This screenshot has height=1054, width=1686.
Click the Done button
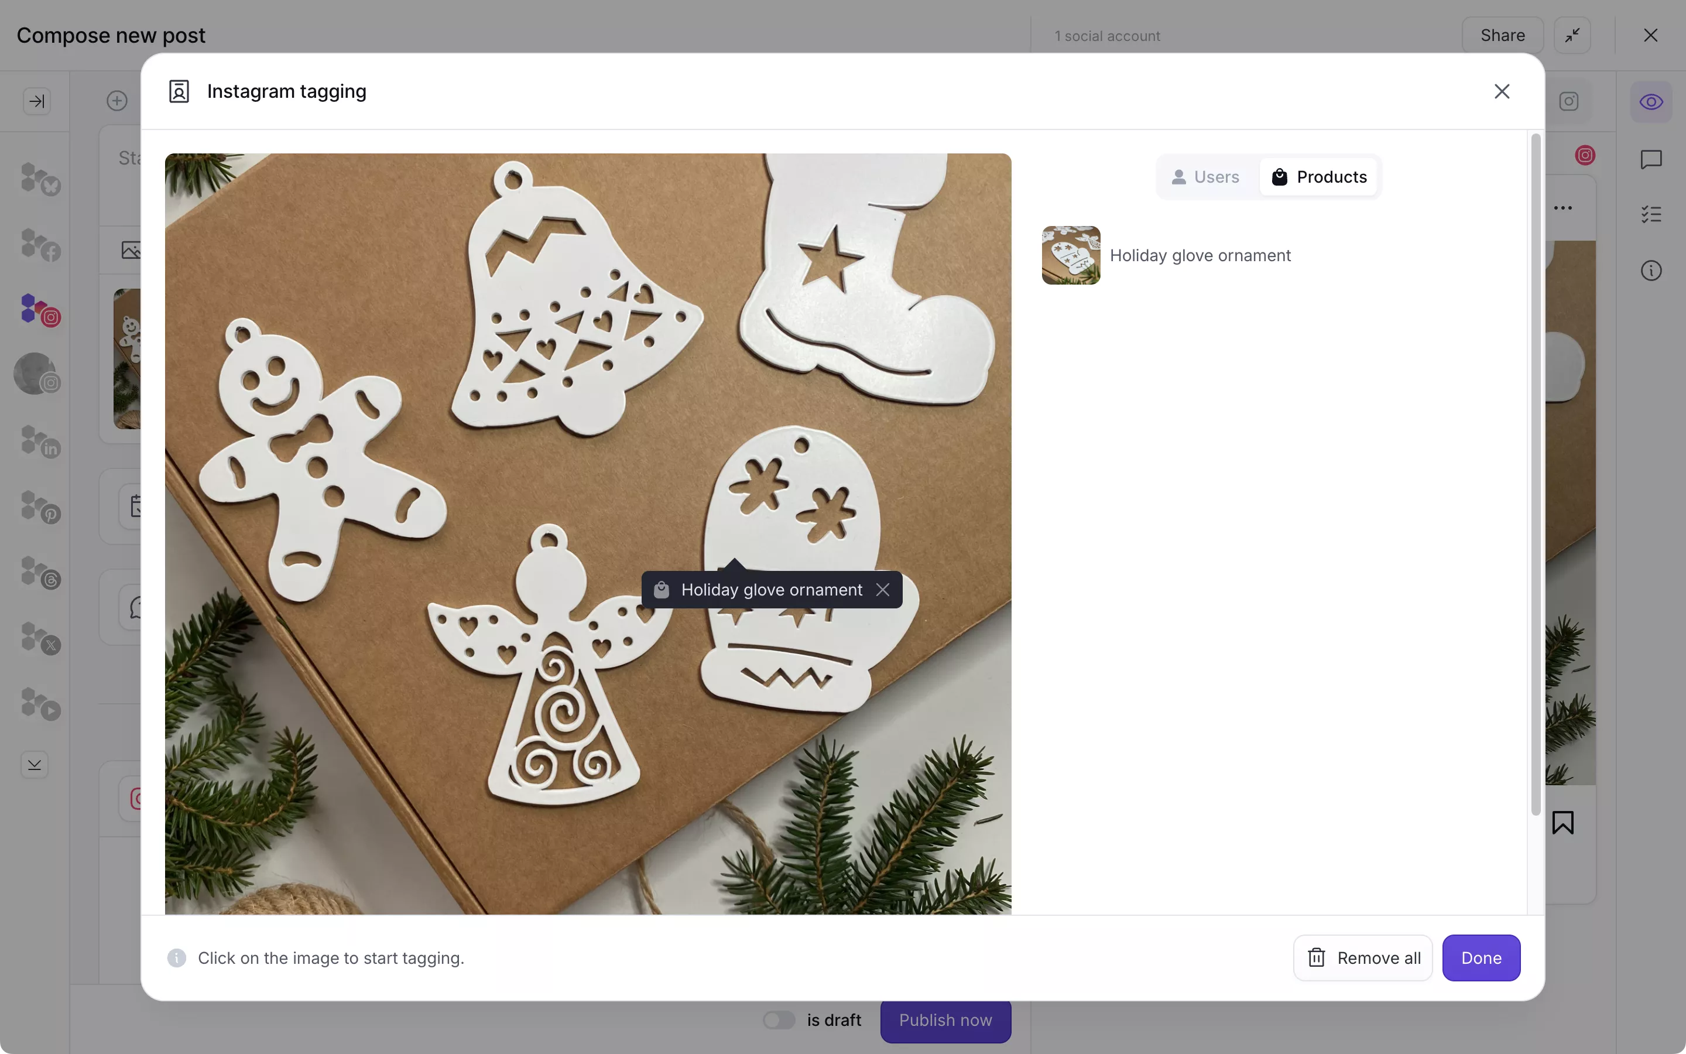pos(1481,958)
